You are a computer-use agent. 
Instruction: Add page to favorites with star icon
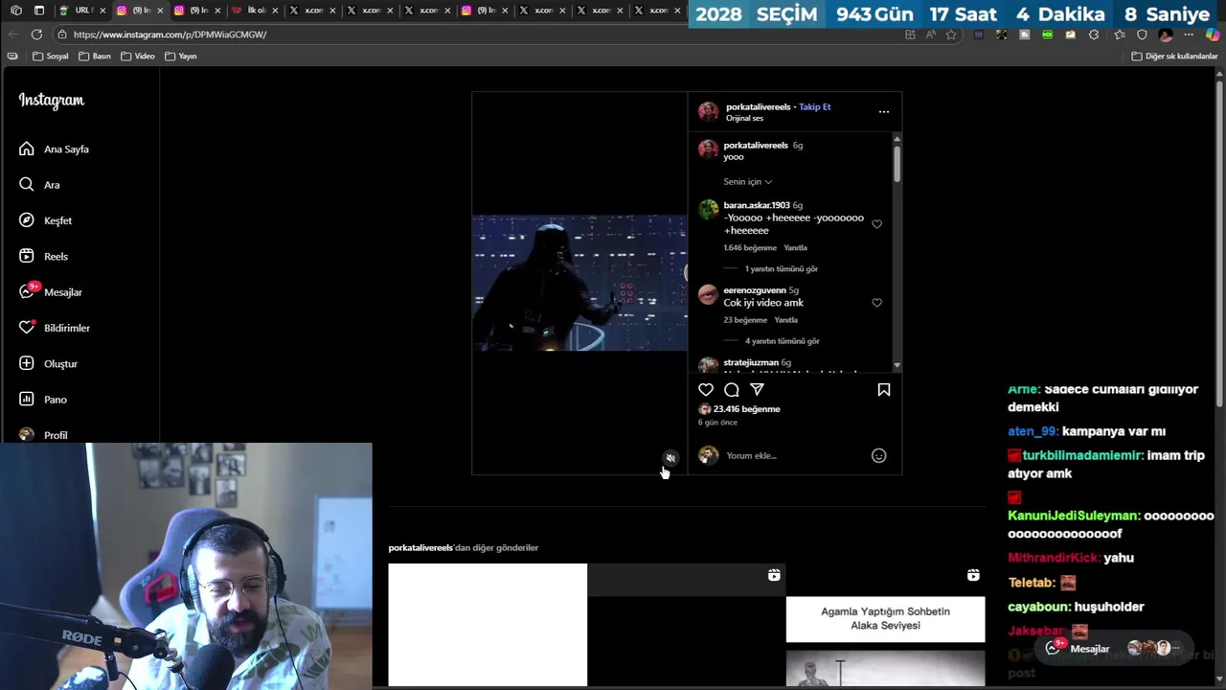coord(951,34)
